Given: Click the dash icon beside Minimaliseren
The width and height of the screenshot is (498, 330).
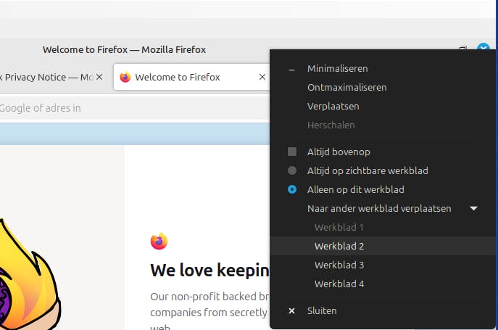Looking at the screenshot, I should (291, 69).
